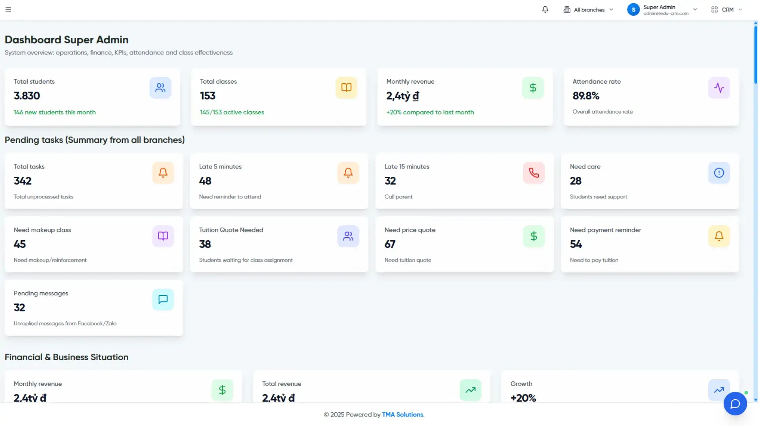Open the Tuition Quote Needed card
Viewport: 758px width, 426px height.
click(x=279, y=244)
